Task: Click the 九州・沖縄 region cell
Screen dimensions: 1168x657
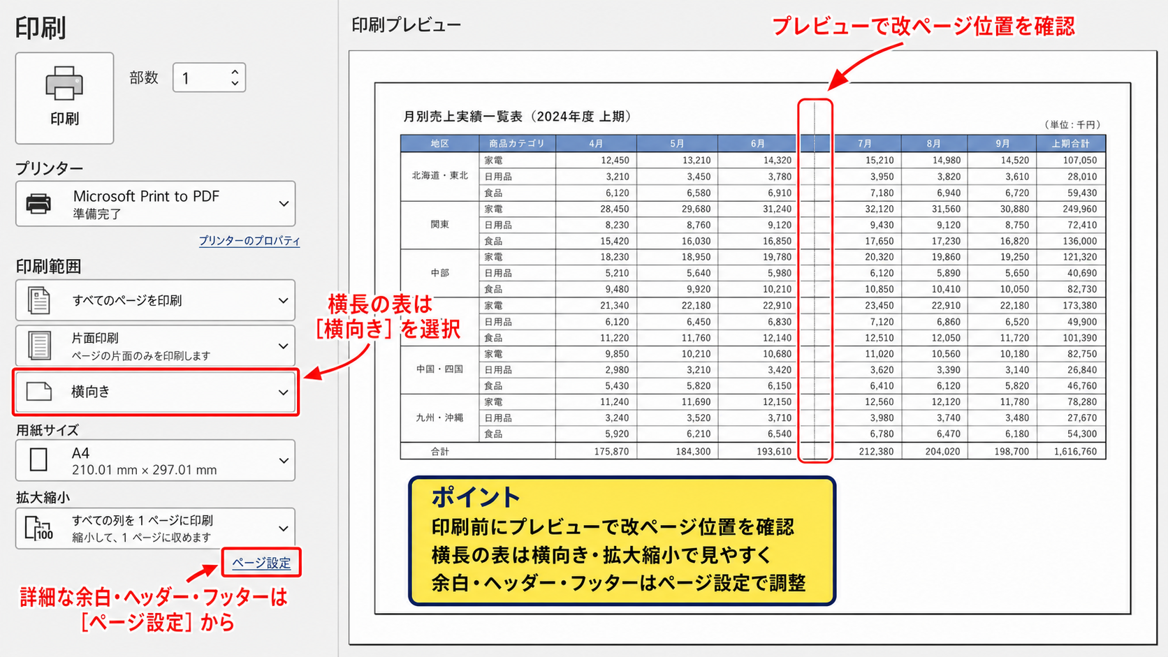Action: click(x=439, y=418)
